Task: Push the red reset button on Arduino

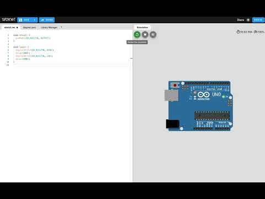Action: 175,85
